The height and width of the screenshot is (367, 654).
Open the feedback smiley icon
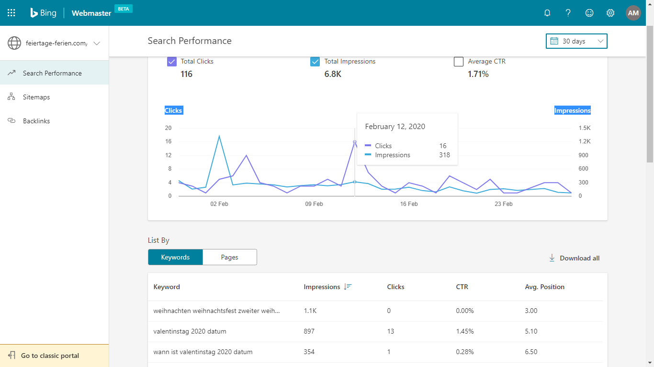(589, 13)
